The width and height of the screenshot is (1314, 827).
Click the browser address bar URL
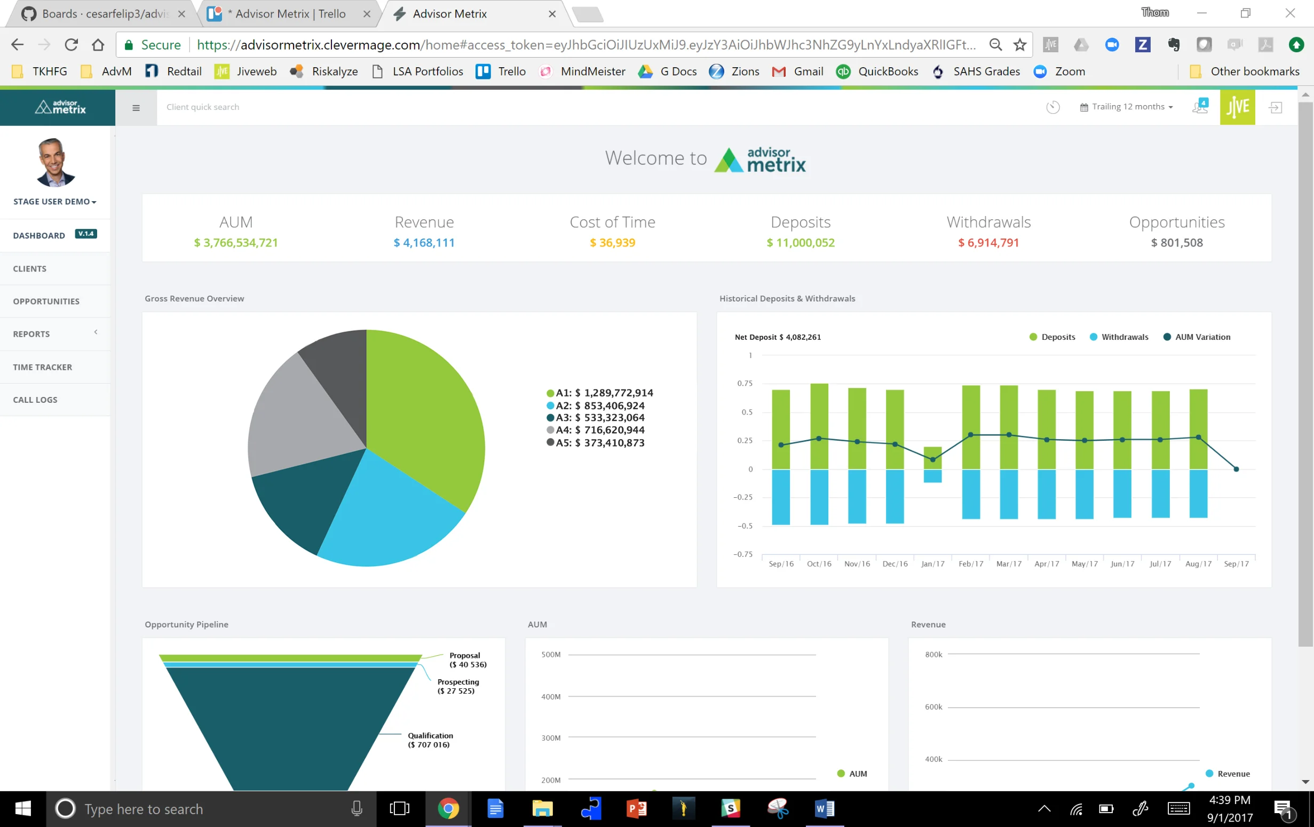click(x=587, y=45)
